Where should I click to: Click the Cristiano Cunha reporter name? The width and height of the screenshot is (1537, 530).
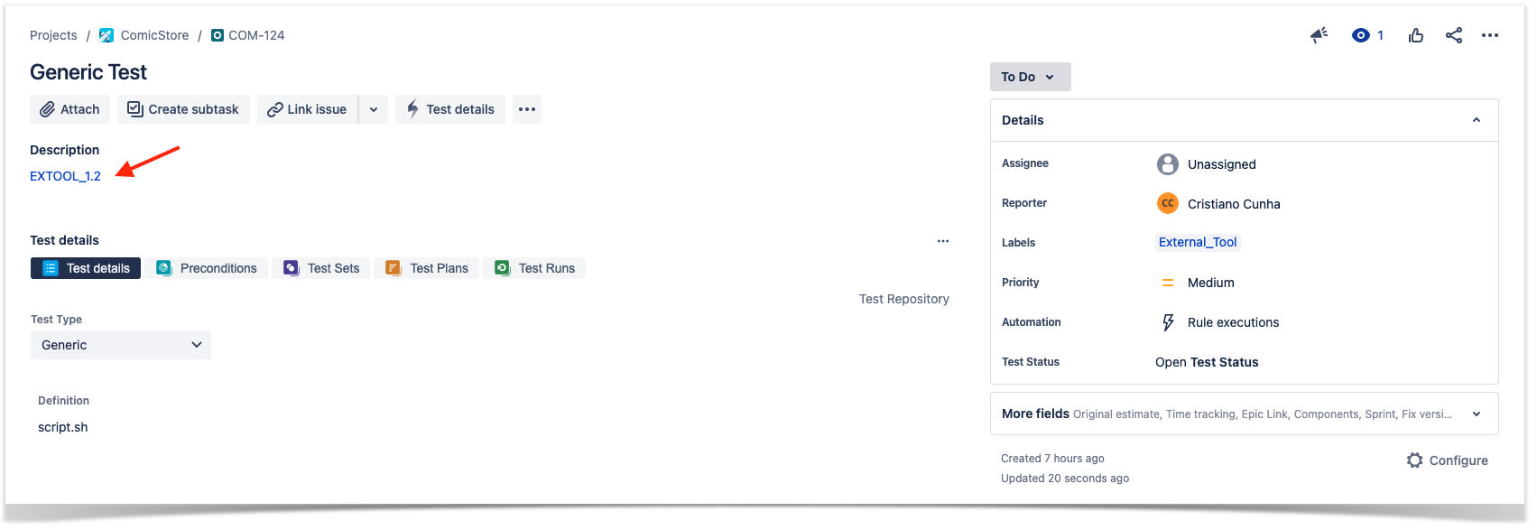pyautogui.click(x=1234, y=204)
